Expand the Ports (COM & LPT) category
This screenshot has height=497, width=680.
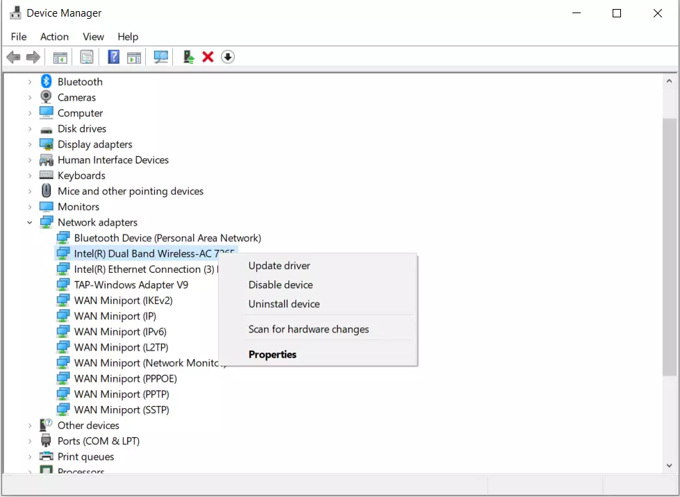pos(30,441)
